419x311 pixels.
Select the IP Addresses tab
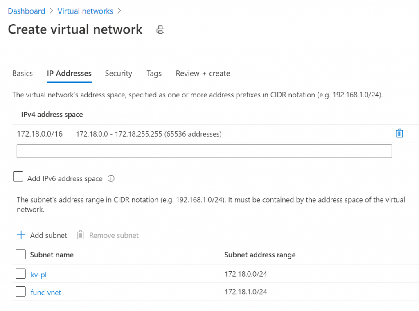coord(69,74)
